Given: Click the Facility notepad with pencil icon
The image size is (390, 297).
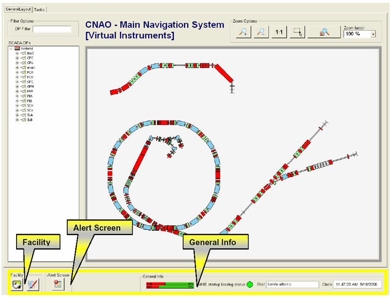Looking at the screenshot, I should click(32, 285).
